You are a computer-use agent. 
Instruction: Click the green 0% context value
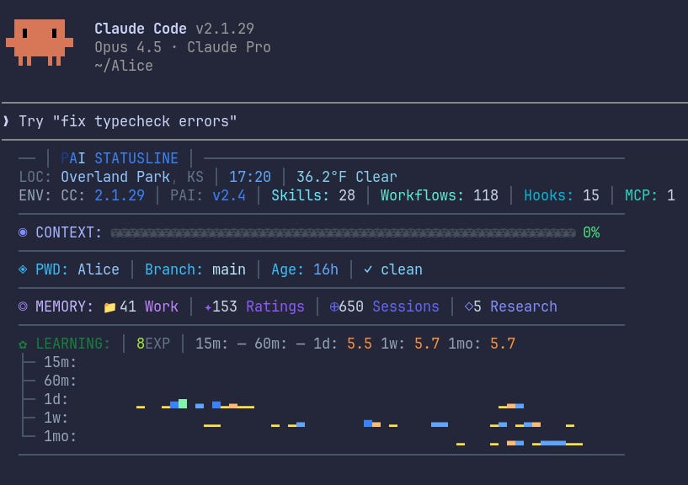click(591, 232)
